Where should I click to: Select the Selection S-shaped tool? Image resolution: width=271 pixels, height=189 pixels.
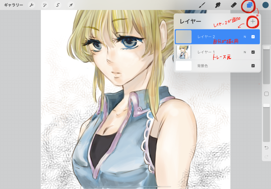58,5
